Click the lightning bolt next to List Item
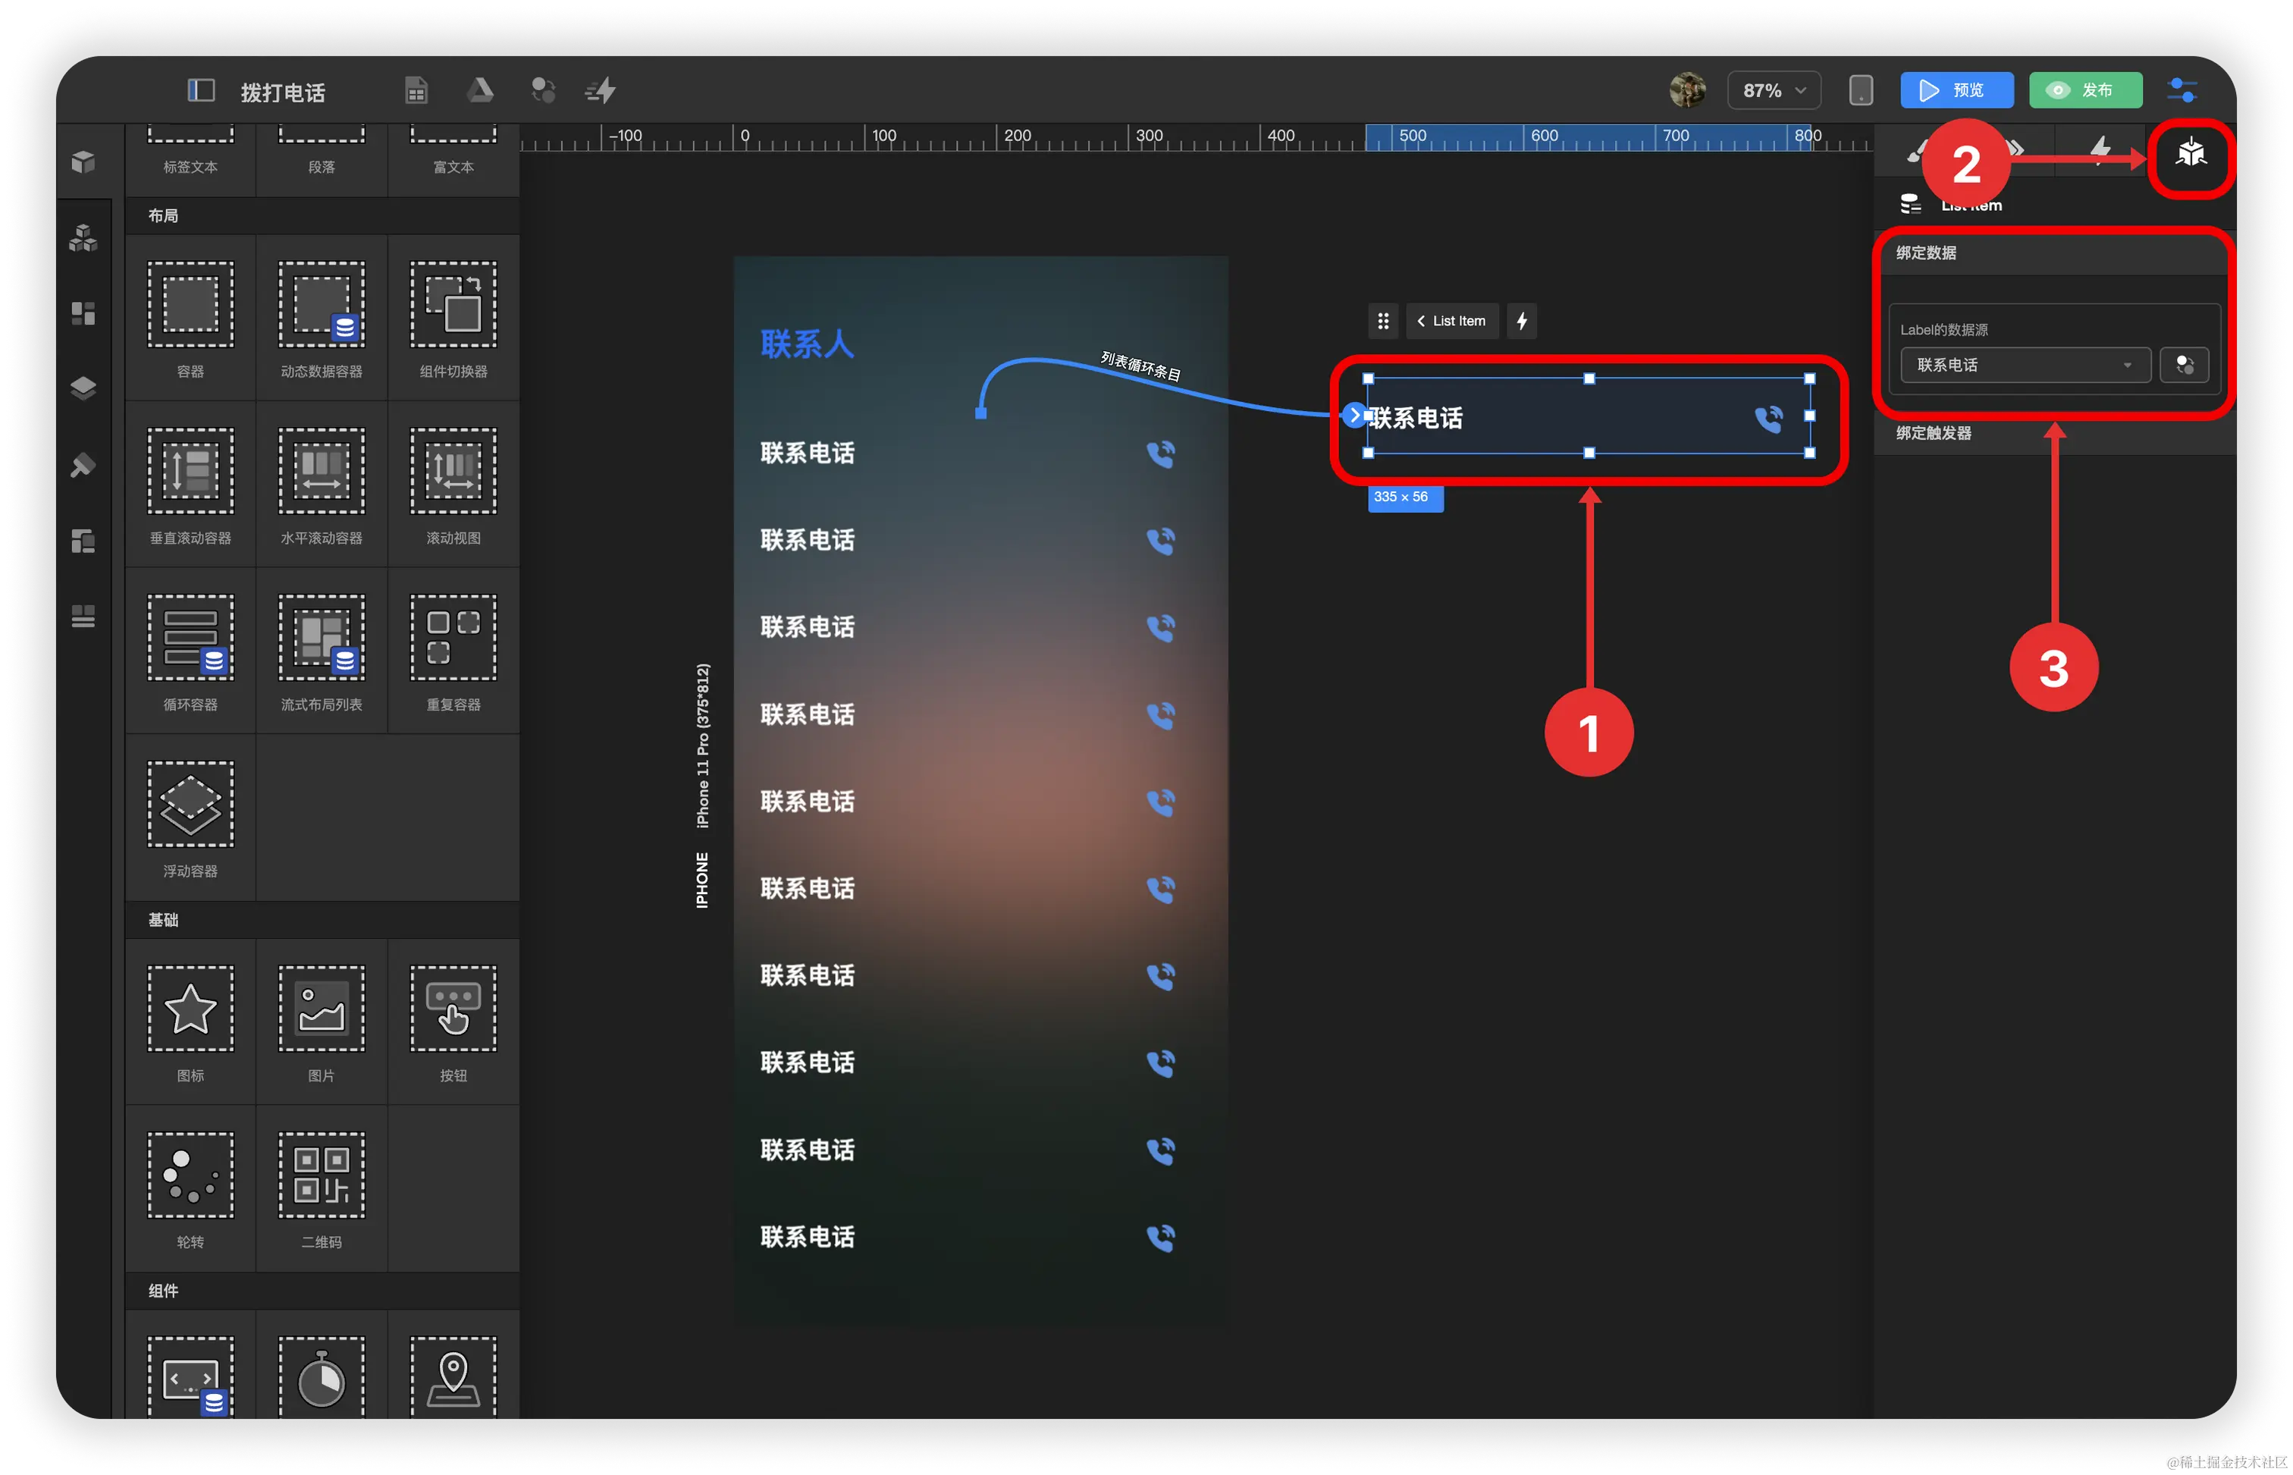The width and height of the screenshot is (2293, 1475). pyautogui.click(x=1521, y=322)
